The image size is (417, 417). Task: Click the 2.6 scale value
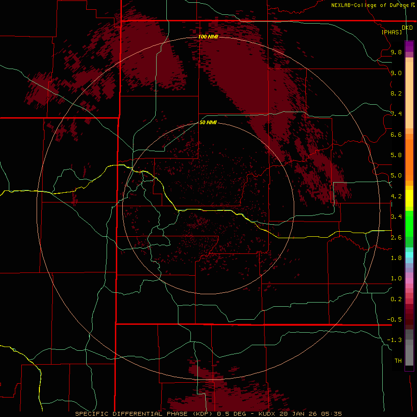point(396,238)
